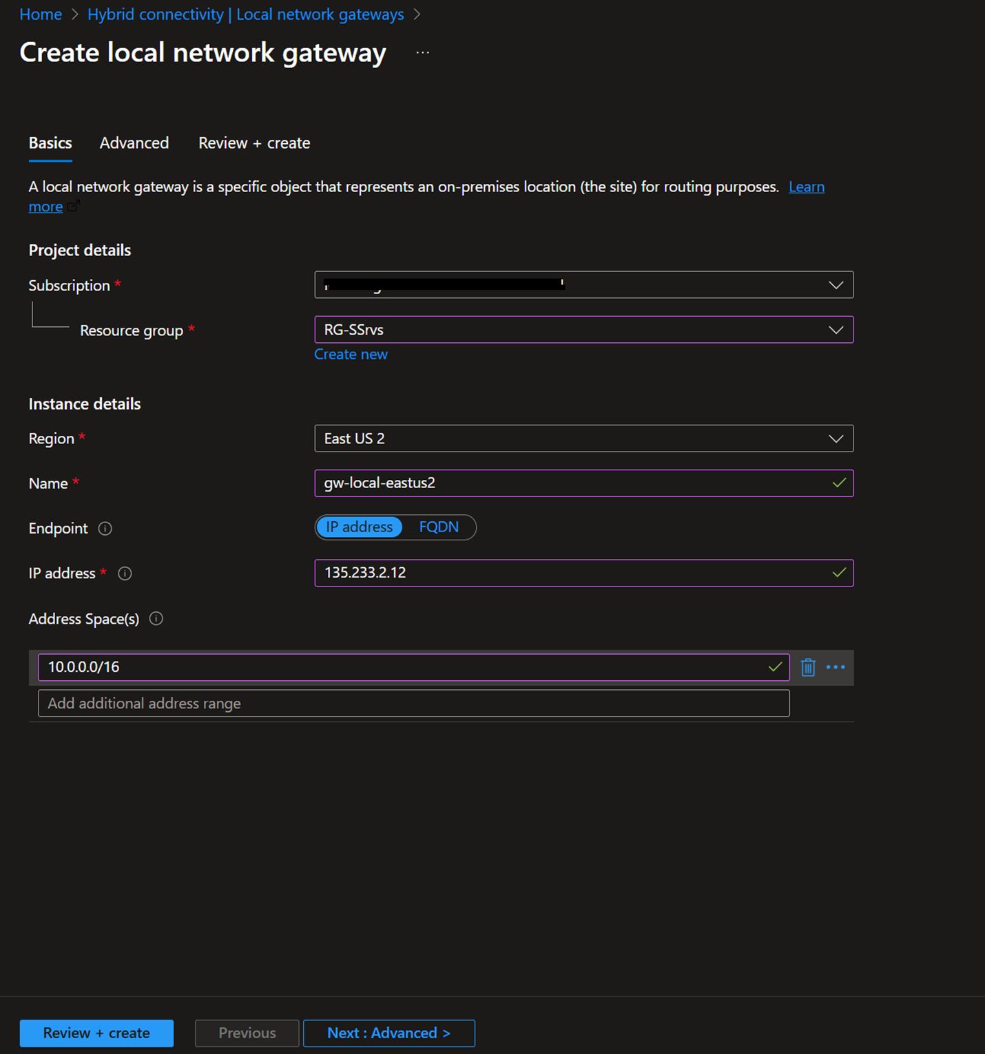Open the ellipsis menu beside address range

tap(835, 667)
